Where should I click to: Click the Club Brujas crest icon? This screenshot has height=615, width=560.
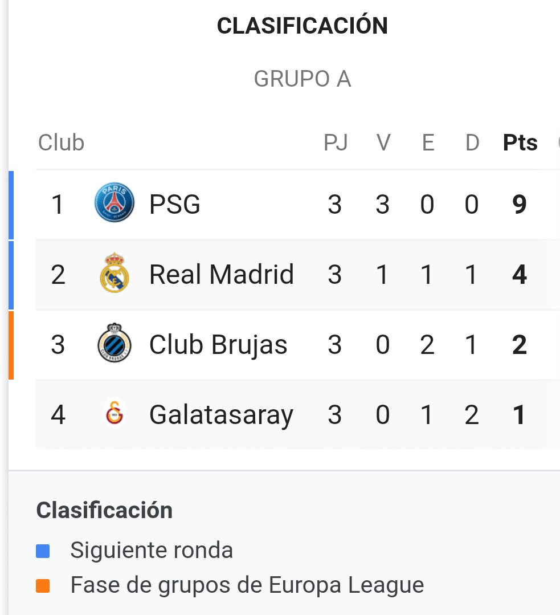(x=115, y=343)
